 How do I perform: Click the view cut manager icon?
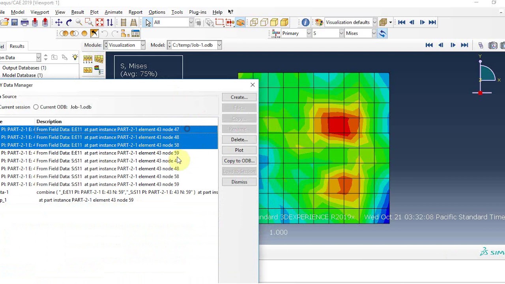pos(135,34)
